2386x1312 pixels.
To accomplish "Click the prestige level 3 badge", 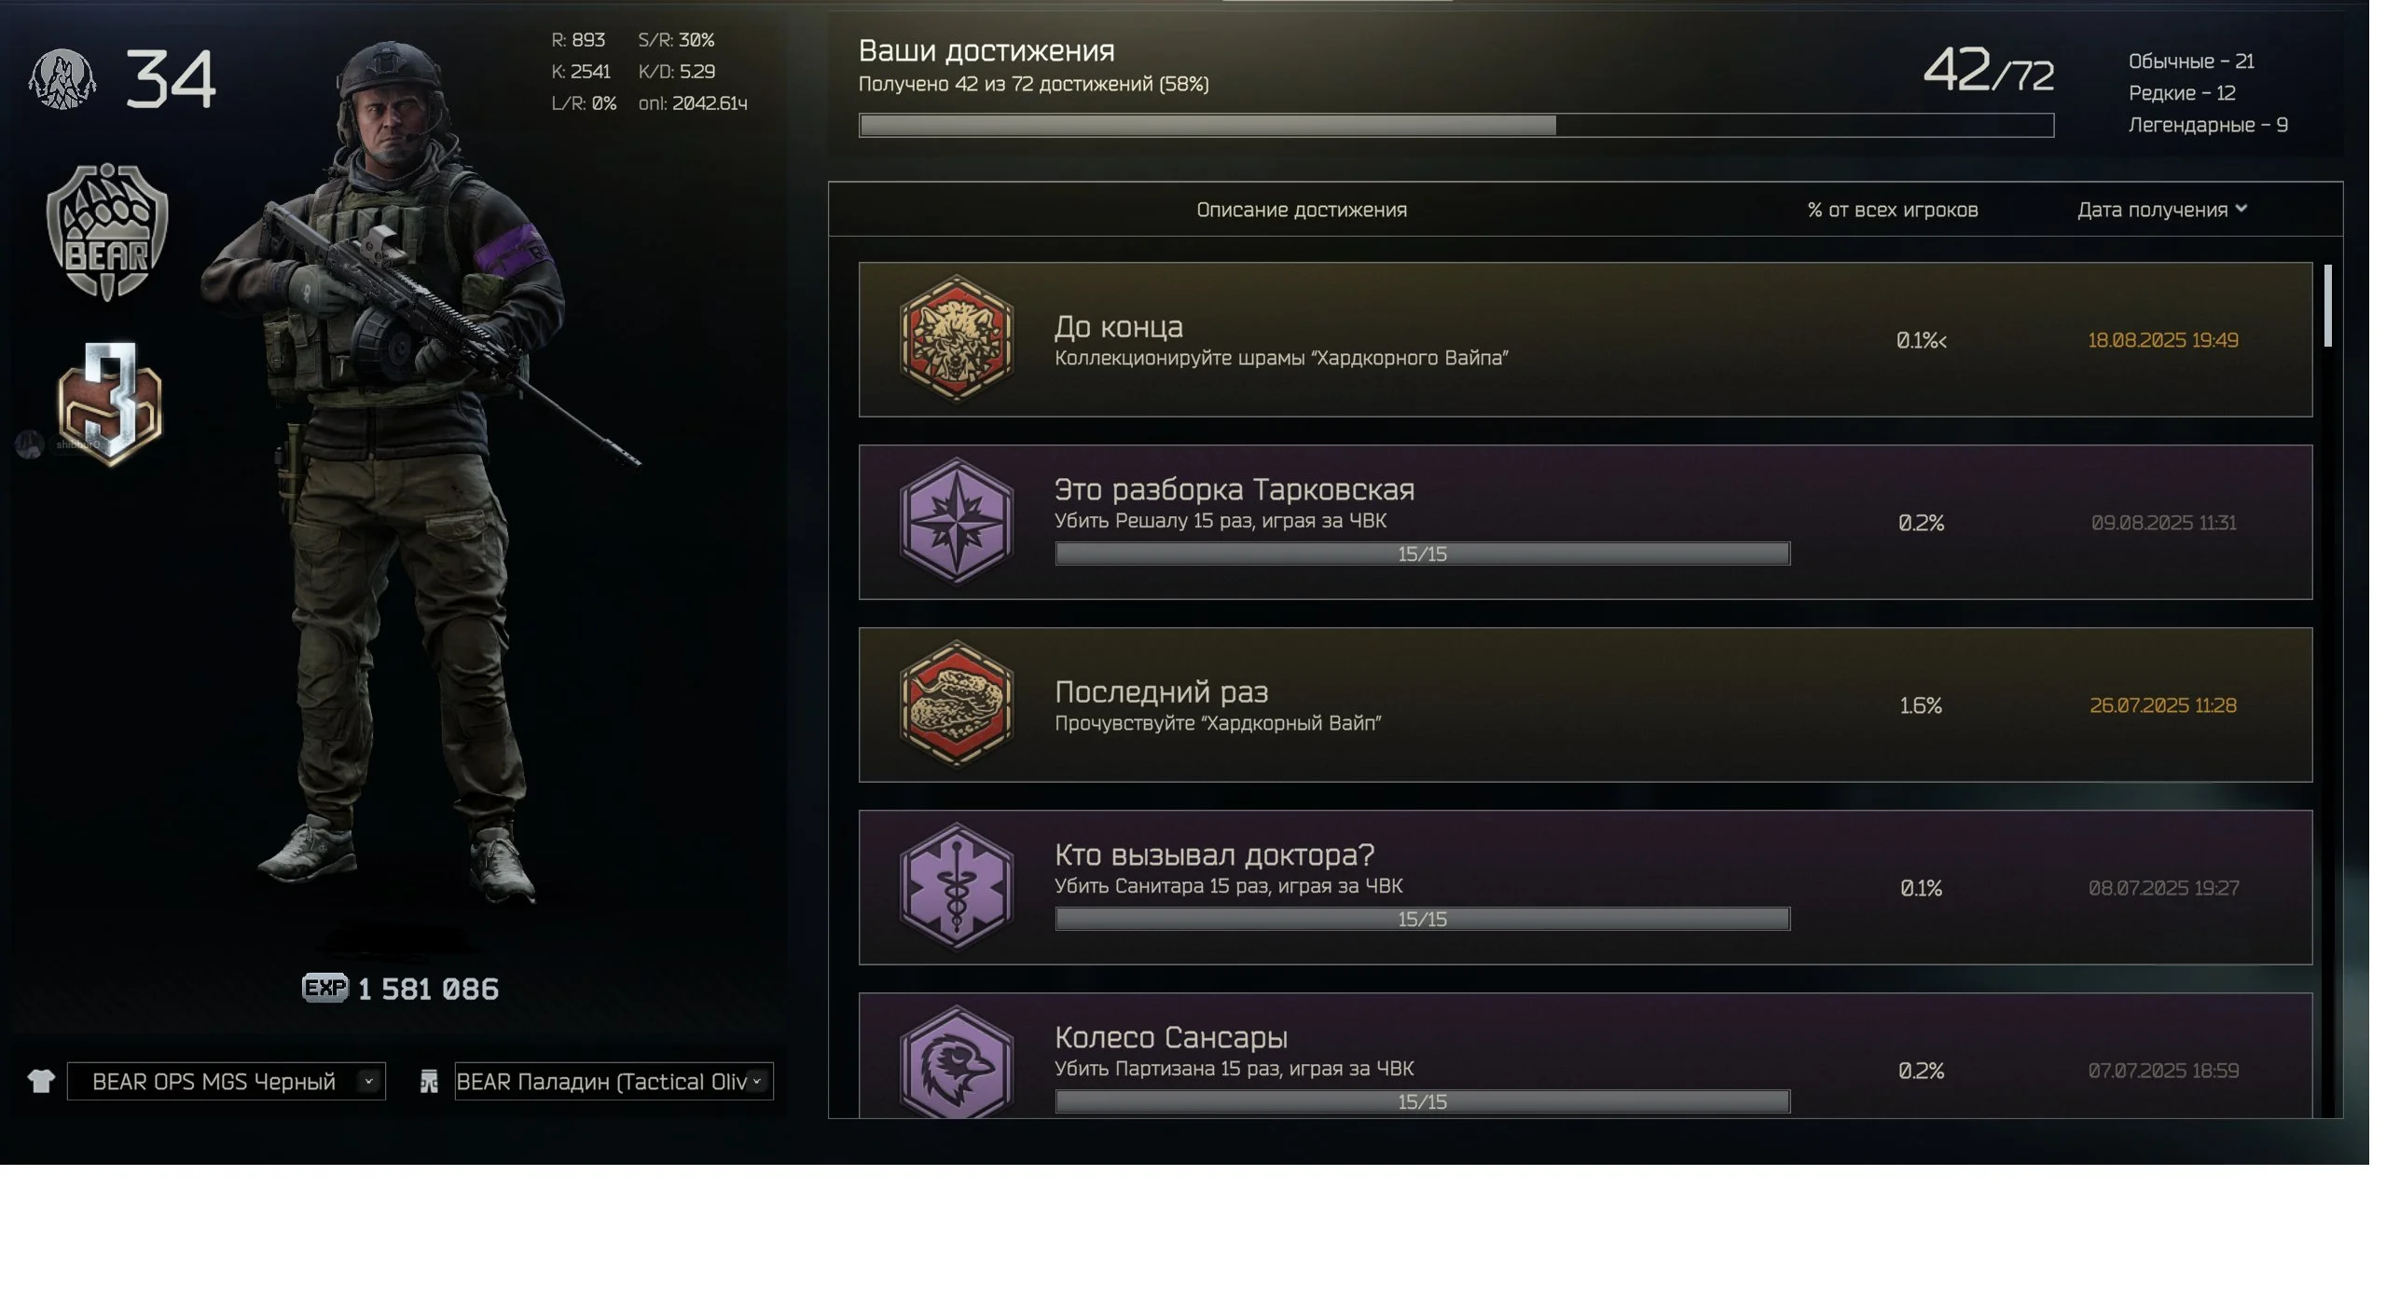I will 110,403.
